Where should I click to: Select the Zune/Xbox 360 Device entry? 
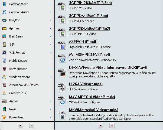click(24, 85)
